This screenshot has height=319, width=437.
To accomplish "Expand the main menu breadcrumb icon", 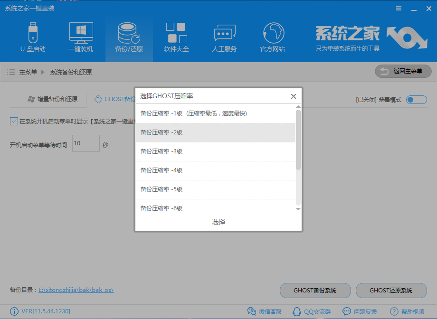I will 10,72.
